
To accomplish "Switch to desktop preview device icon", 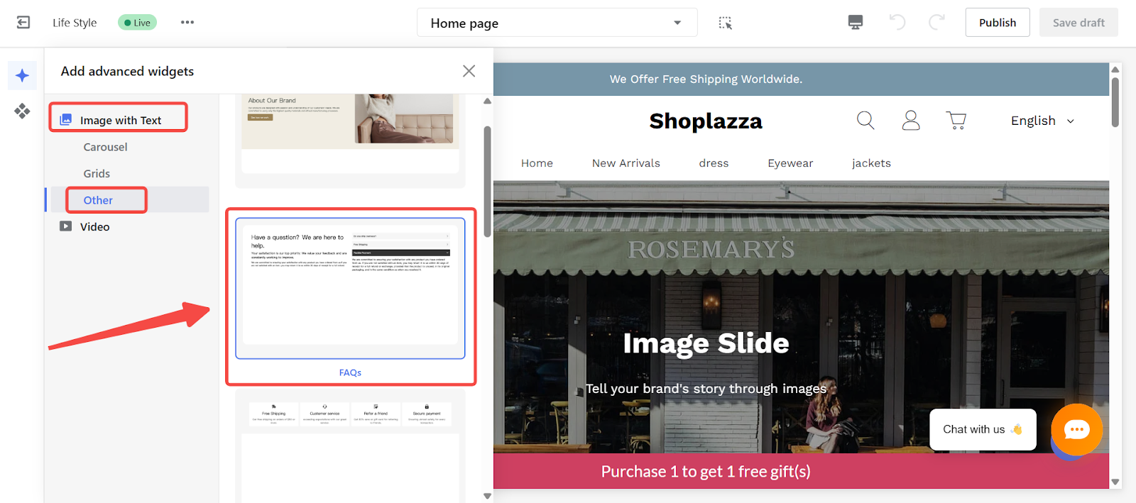I will tap(856, 23).
